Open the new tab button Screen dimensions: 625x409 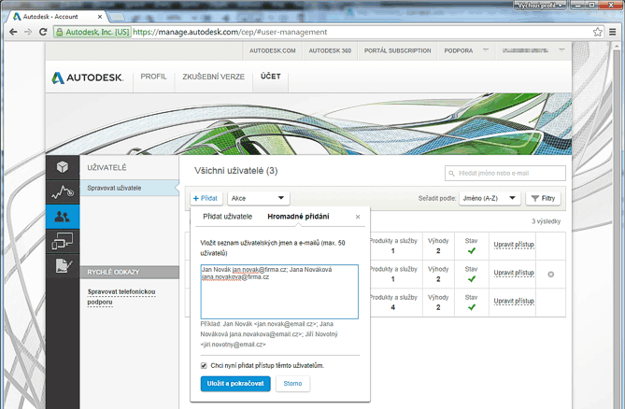click(x=117, y=17)
